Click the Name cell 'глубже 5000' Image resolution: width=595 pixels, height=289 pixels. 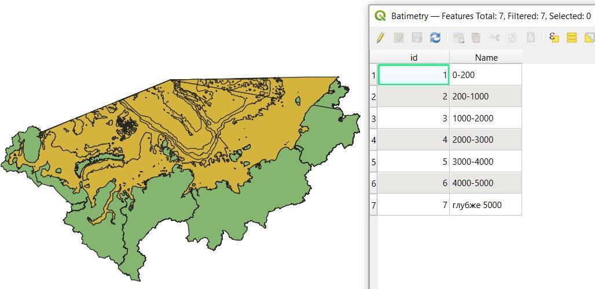click(x=485, y=205)
